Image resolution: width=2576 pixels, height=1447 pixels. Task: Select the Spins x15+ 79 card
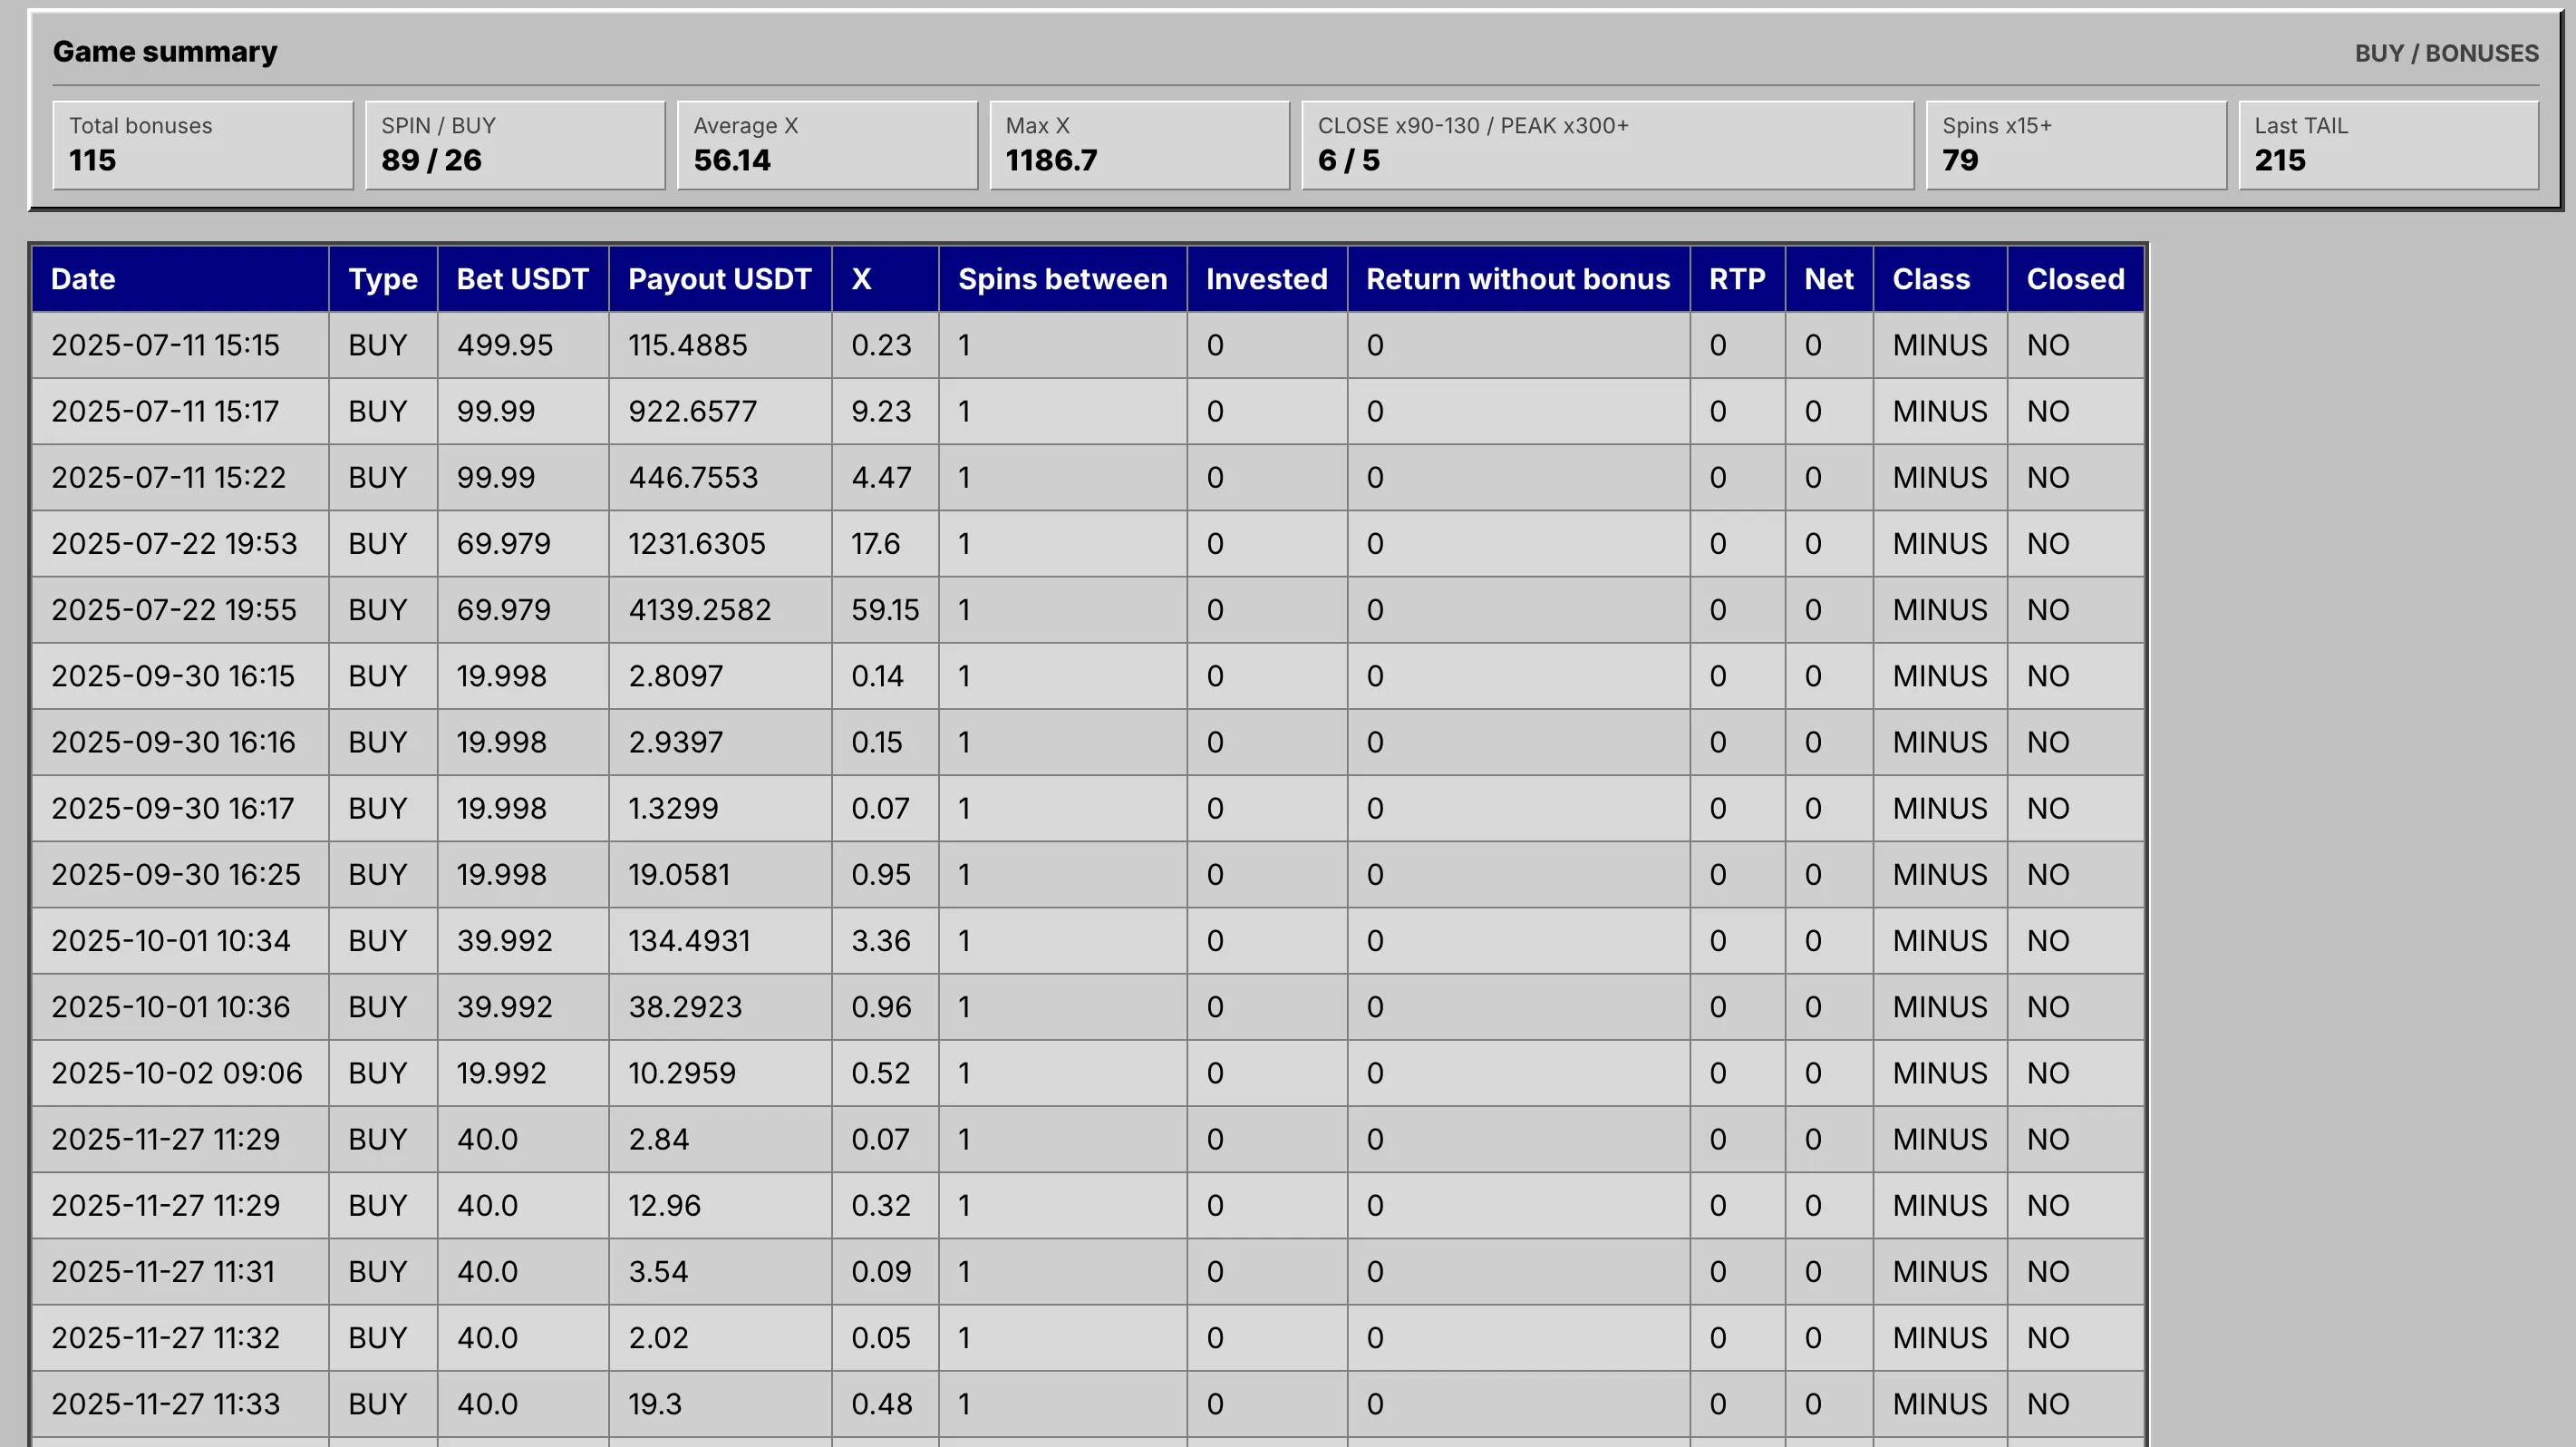(2076, 145)
